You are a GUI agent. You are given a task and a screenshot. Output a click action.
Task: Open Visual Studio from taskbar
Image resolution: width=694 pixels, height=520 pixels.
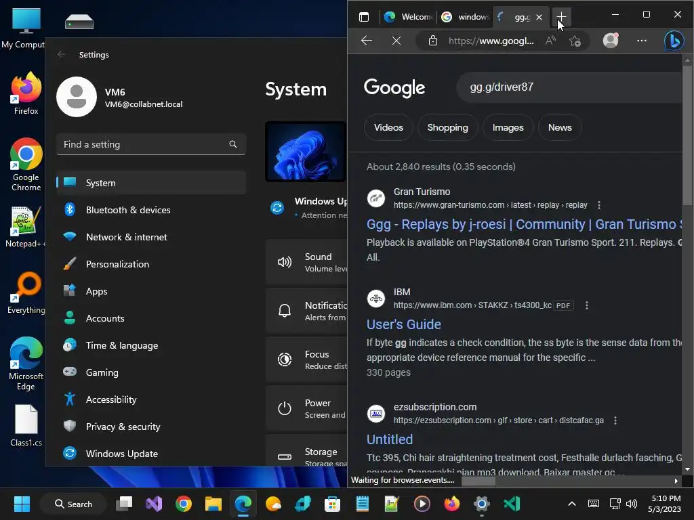tap(154, 504)
